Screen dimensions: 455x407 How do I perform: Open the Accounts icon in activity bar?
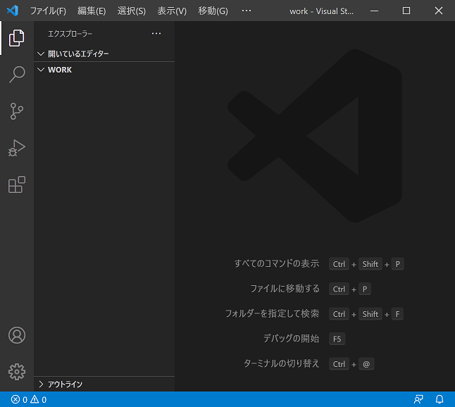pyautogui.click(x=16, y=335)
